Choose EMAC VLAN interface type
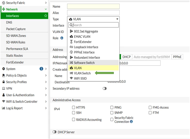190x139 pixels. coord(93,36)
